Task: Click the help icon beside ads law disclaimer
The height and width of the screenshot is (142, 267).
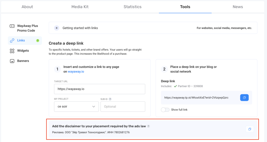Action: point(148,126)
